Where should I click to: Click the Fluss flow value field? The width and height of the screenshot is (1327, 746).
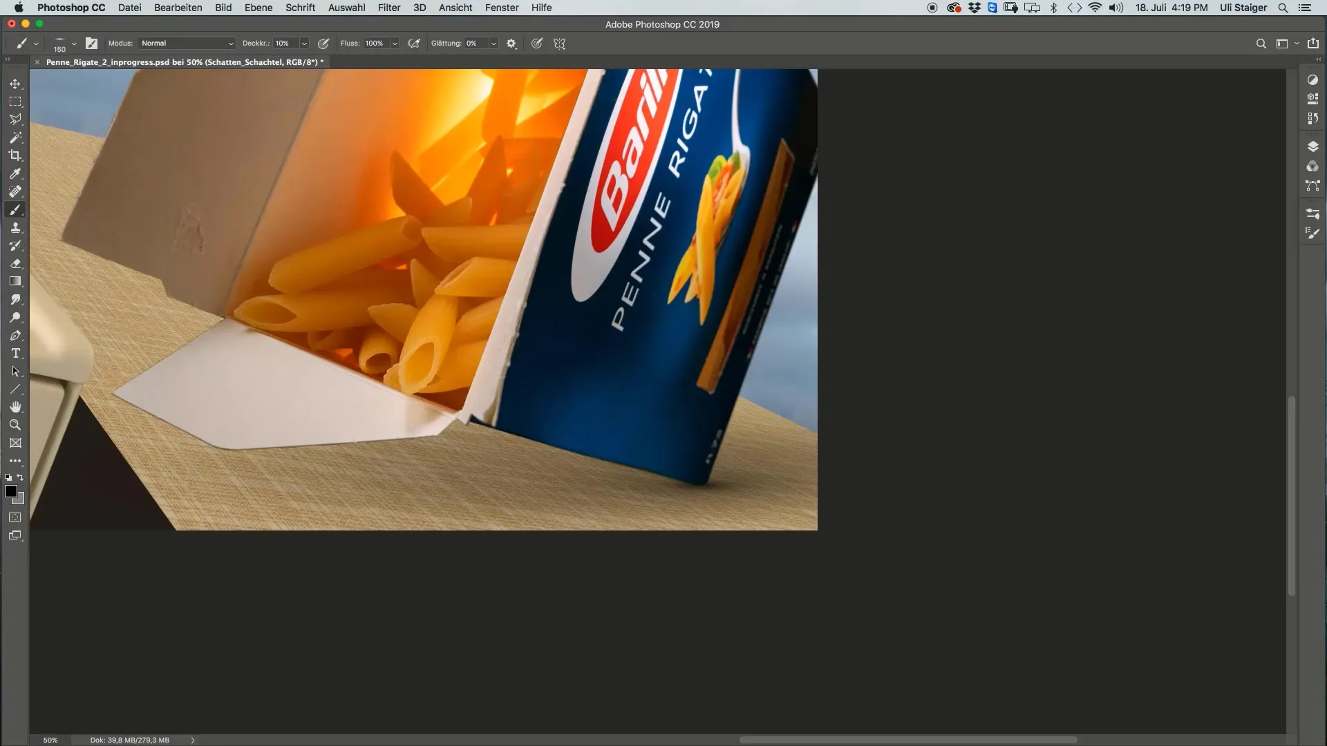(x=377, y=44)
